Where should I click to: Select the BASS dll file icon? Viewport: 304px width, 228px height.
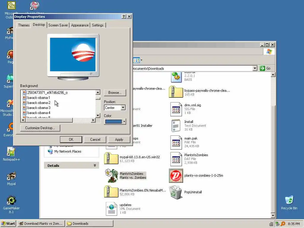pos(176,77)
